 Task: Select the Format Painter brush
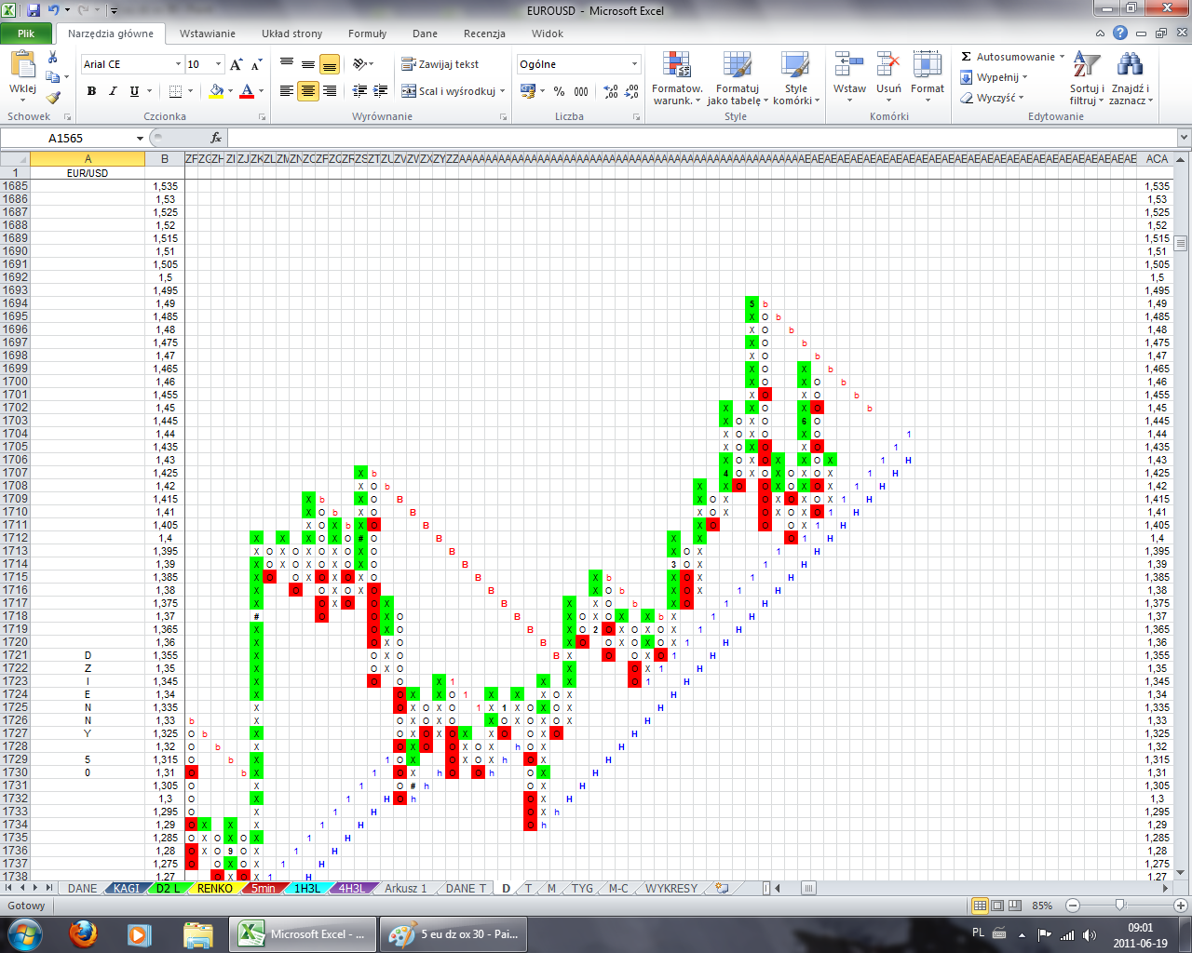click(x=53, y=97)
